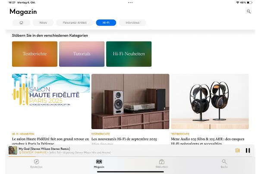
Task: Open the Testberichte category tile
Action: tap(35, 54)
